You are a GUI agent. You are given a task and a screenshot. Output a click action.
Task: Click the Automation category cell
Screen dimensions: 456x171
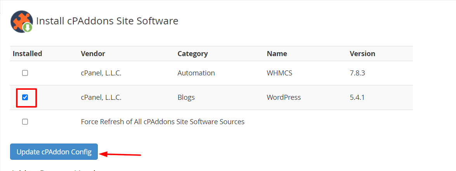[196, 73]
